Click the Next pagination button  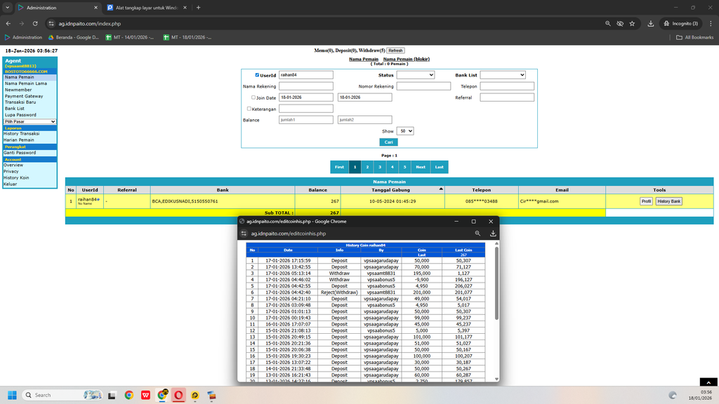(421, 167)
